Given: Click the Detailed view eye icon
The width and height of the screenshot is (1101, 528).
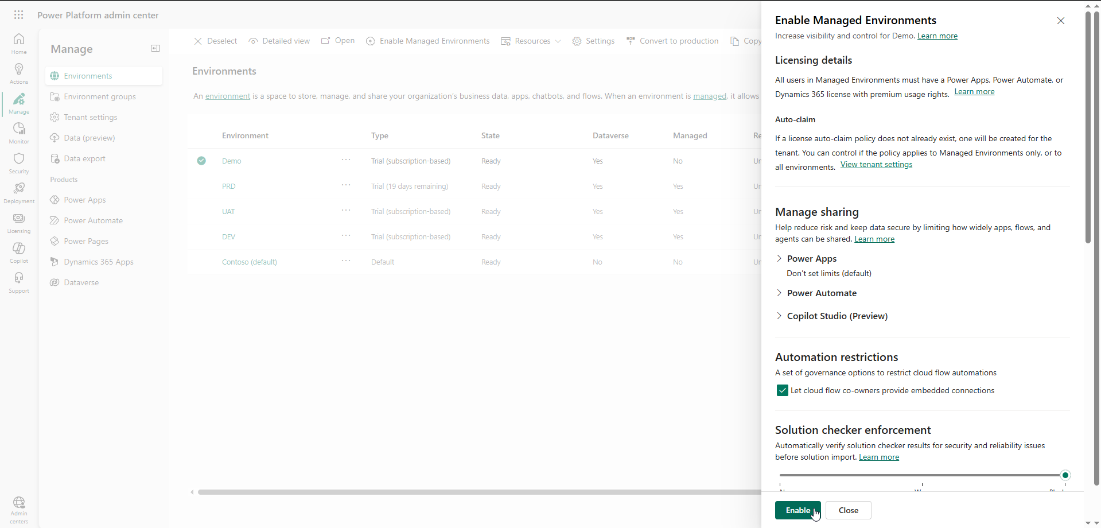Looking at the screenshot, I should click(x=253, y=41).
